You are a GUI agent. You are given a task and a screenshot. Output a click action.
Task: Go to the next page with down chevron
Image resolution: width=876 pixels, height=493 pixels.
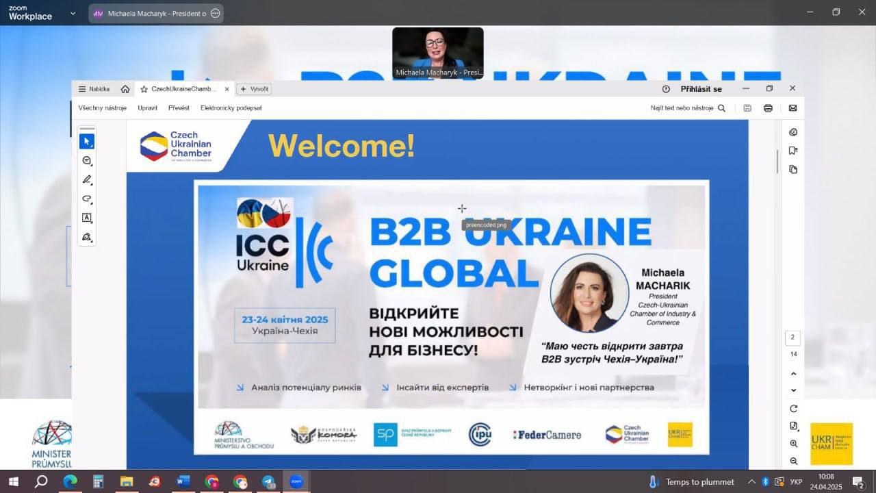(x=793, y=390)
